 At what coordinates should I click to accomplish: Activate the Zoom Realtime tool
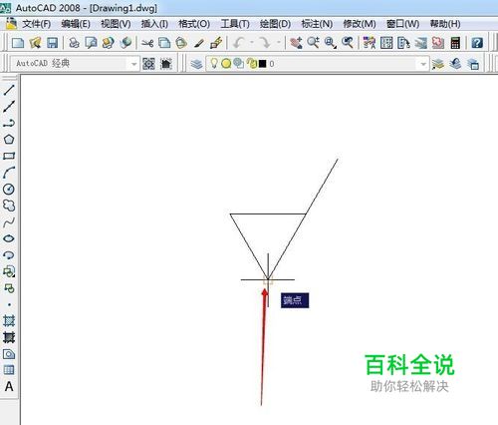point(313,43)
